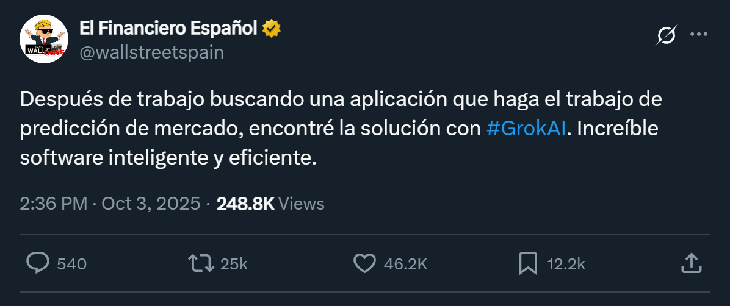This screenshot has width=730, height=306.
Task: Click the gold verified badge
Action: [272, 29]
